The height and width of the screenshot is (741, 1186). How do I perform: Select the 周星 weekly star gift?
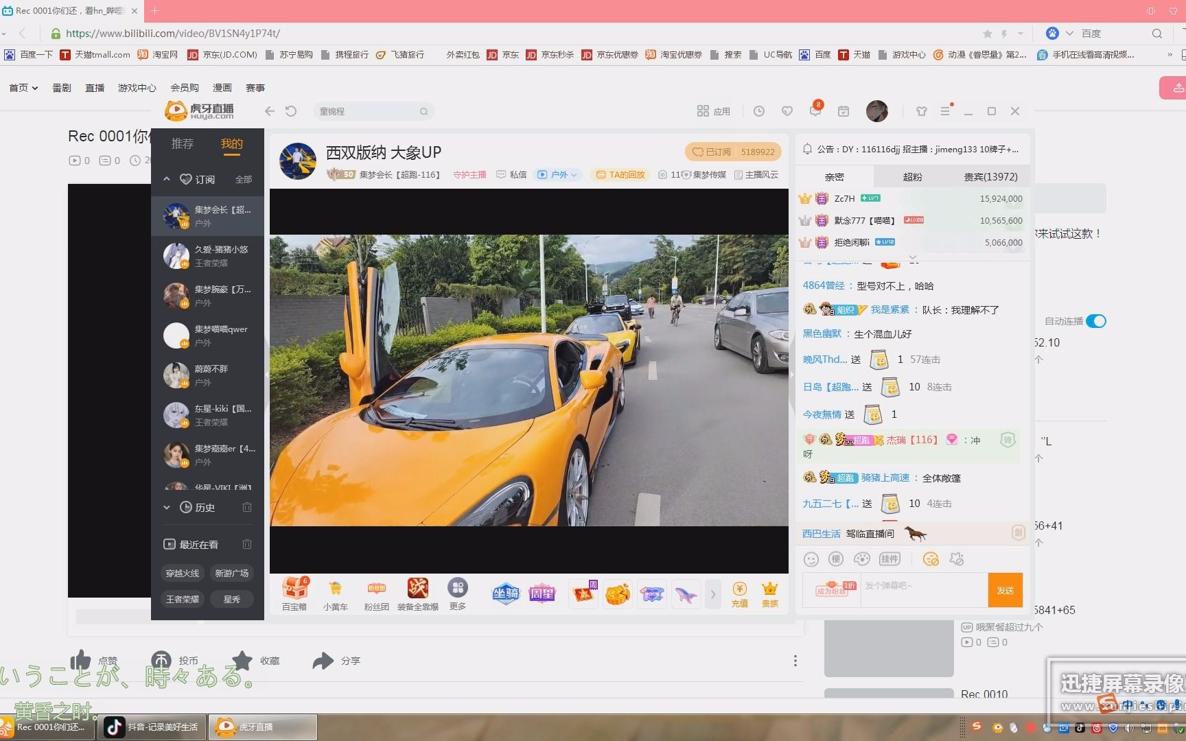(x=542, y=593)
